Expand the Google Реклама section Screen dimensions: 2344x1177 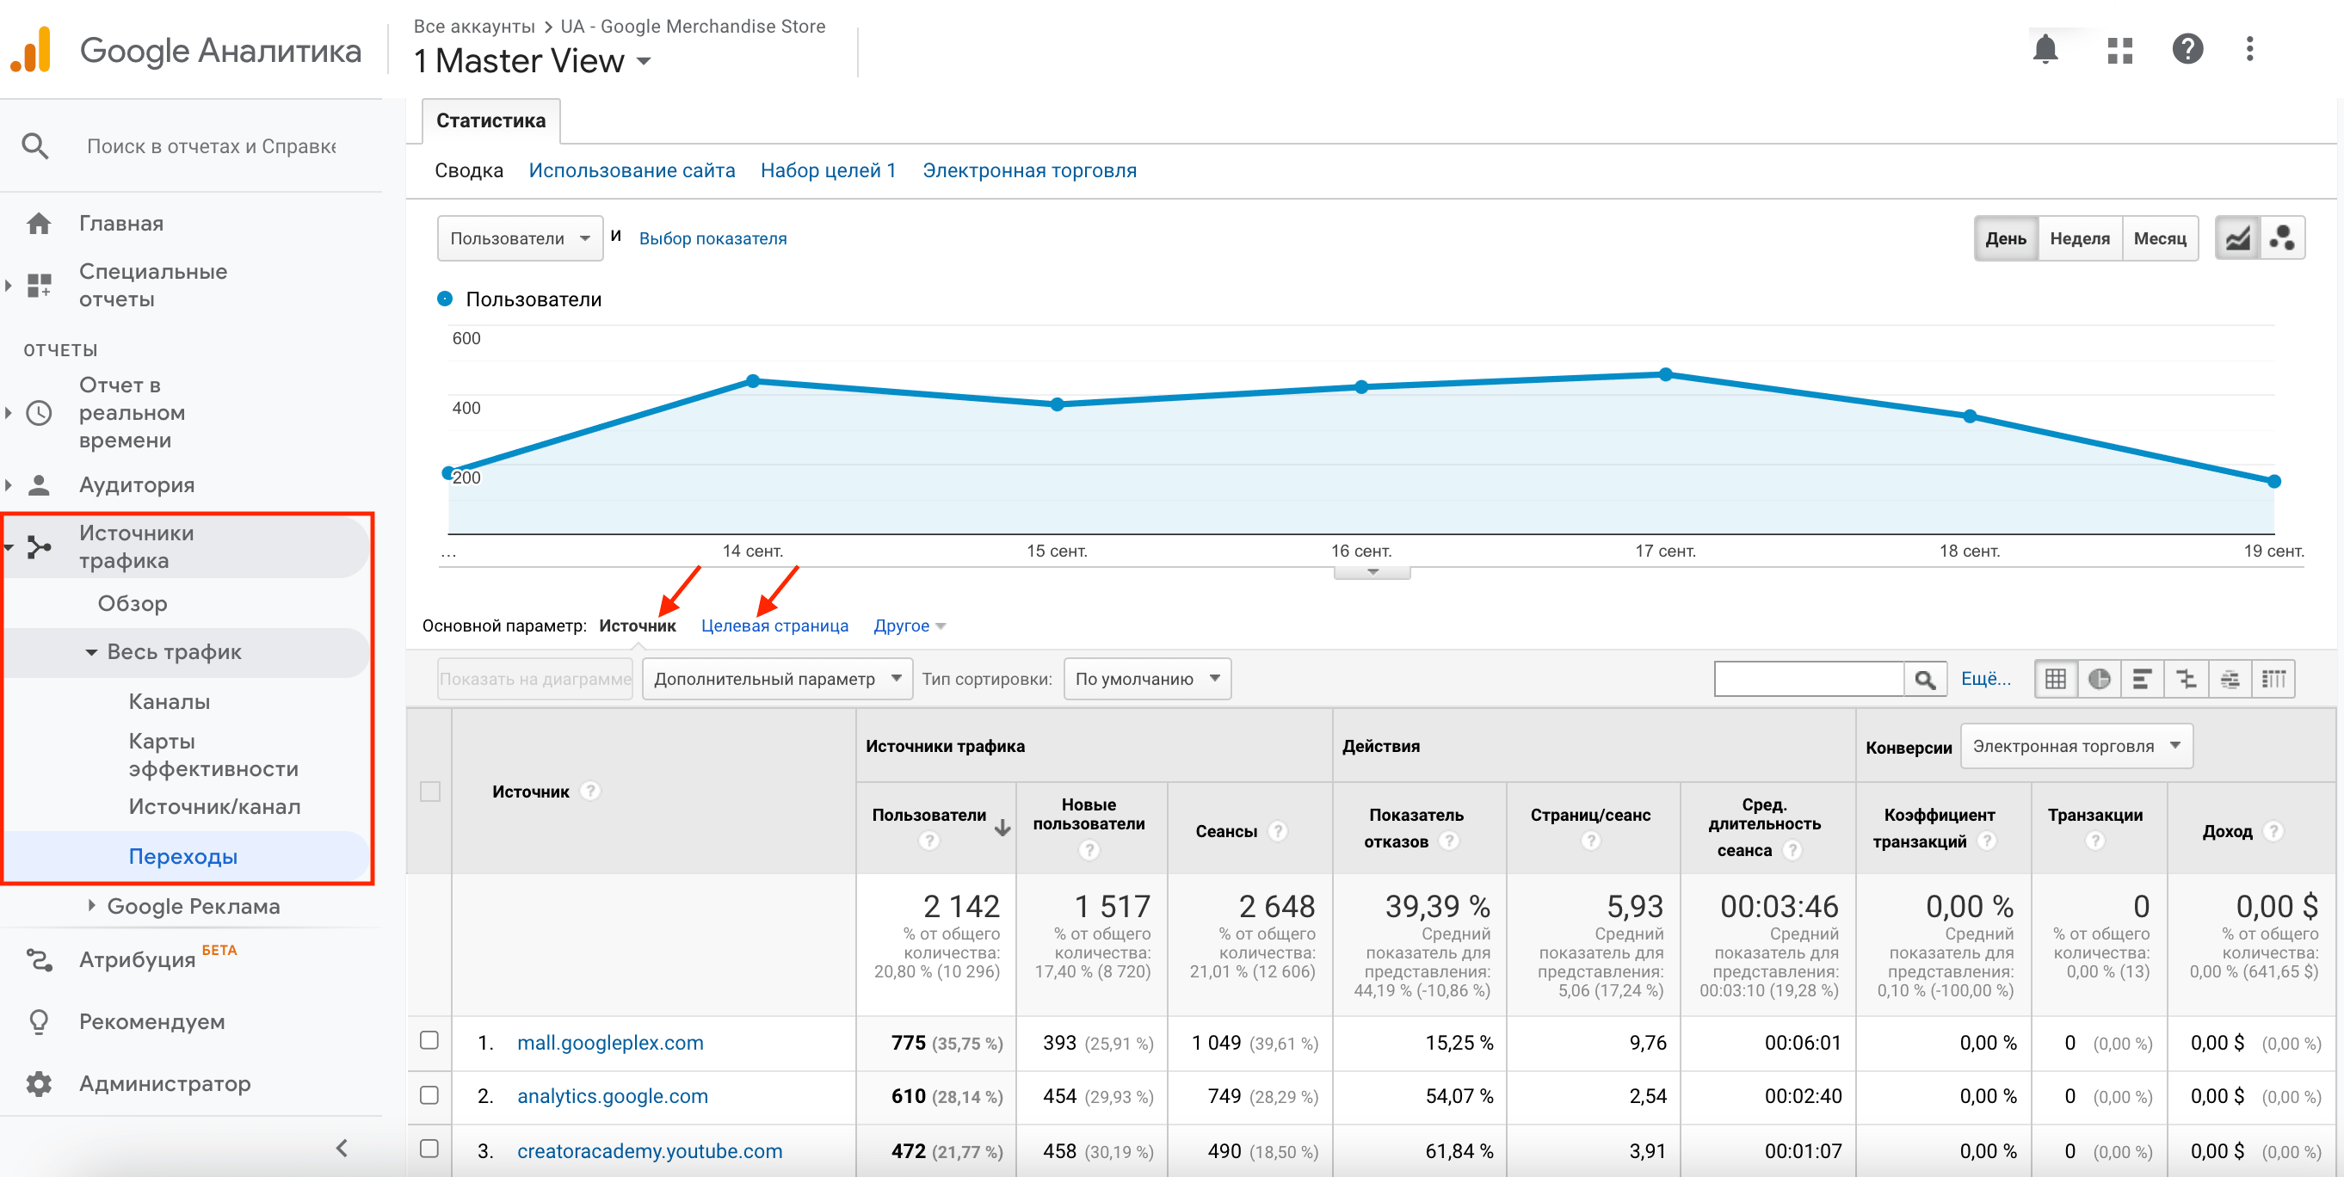tap(91, 905)
